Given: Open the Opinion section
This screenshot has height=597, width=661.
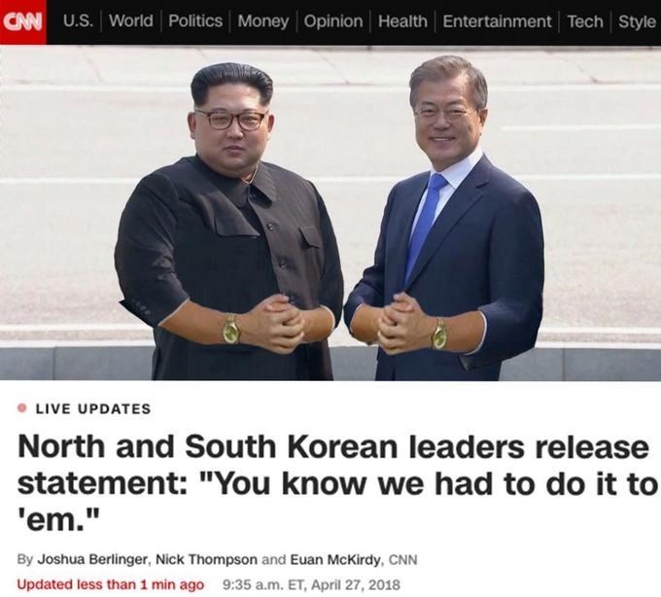Looking at the screenshot, I should [x=333, y=21].
